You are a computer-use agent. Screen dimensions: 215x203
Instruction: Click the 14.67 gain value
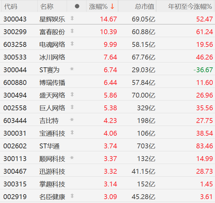(108, 19)
